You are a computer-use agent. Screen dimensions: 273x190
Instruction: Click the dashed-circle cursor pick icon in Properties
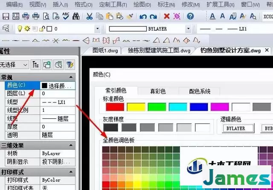(x=58, y=65)
